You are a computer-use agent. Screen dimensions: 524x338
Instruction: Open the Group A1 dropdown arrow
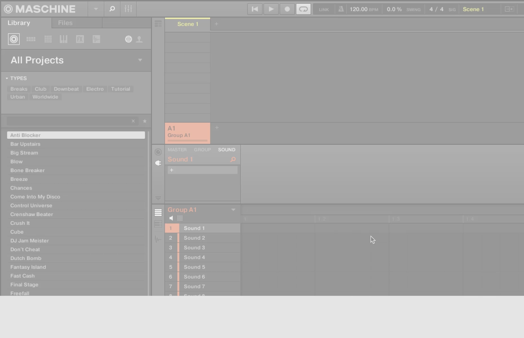[x=233, y=210]
